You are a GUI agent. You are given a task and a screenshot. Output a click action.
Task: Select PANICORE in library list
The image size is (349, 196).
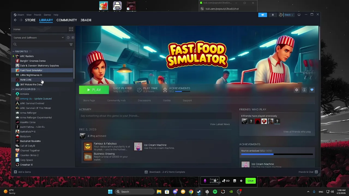point(43,80)
